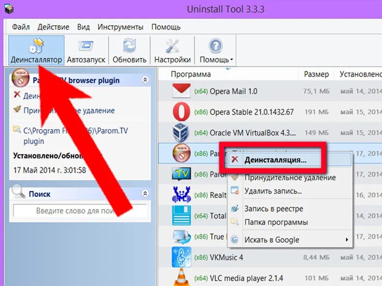Click the Realtek crab icon

click(x=181, y=195)
